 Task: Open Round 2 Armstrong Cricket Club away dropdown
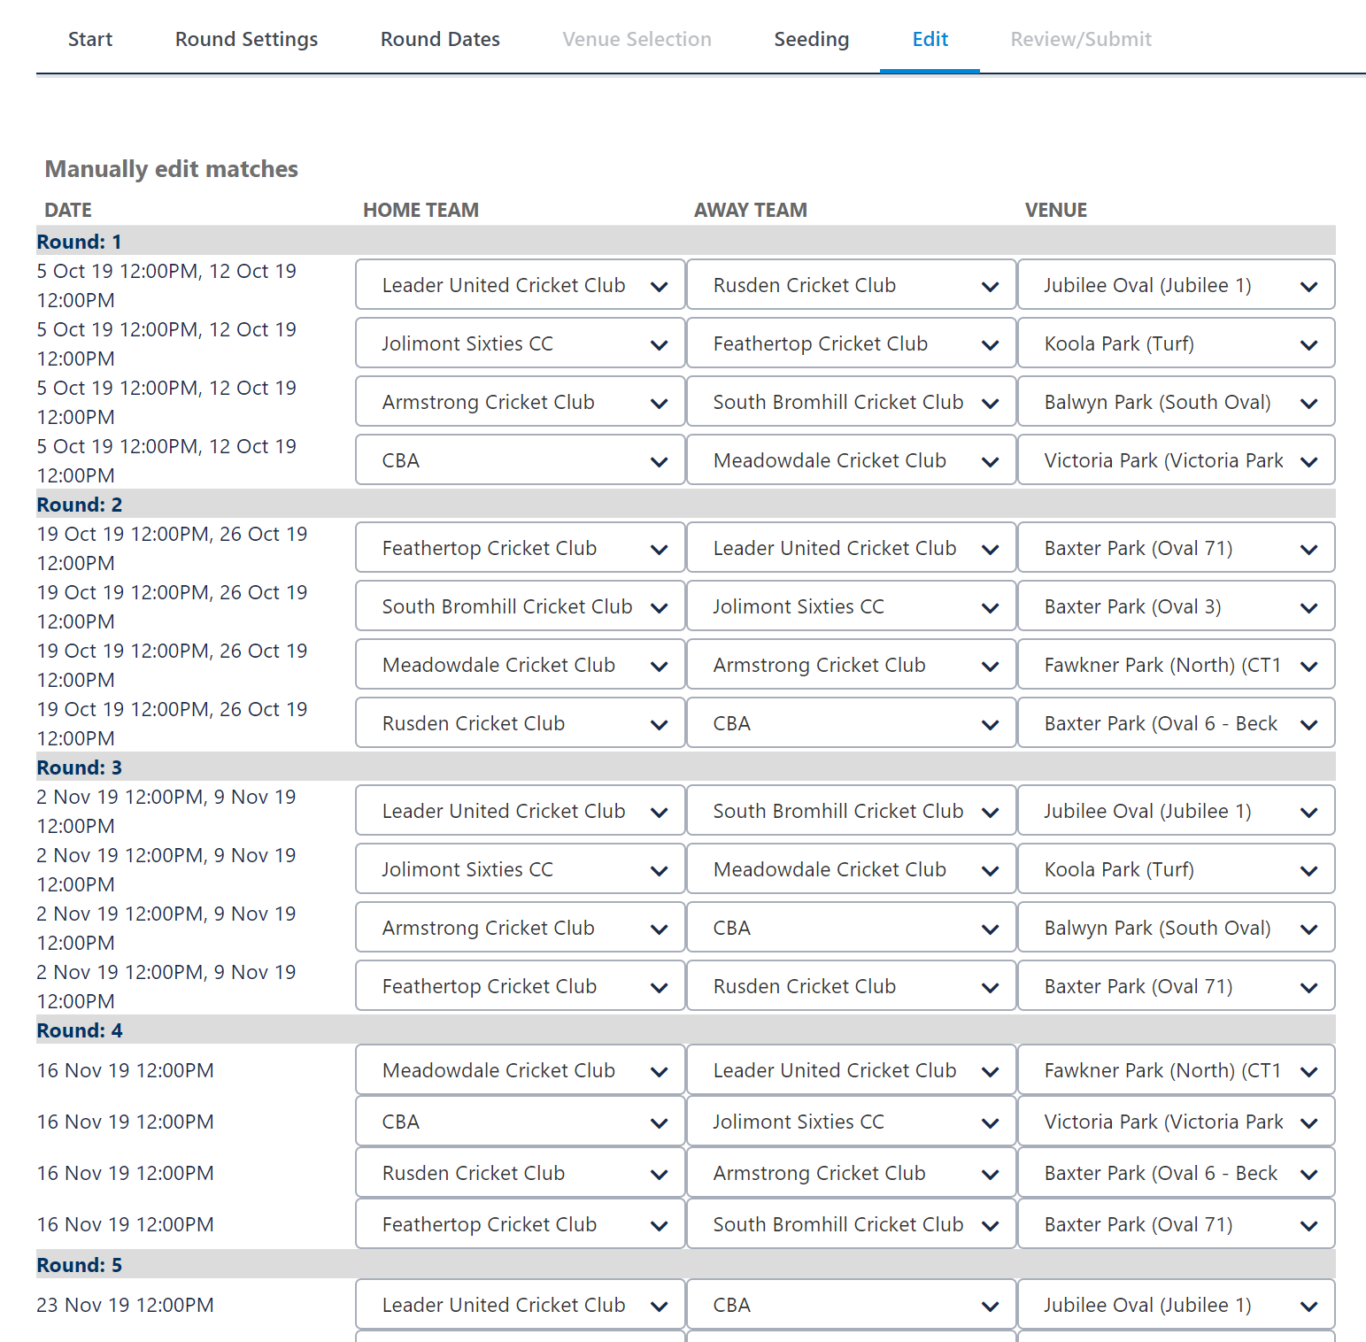852,664
